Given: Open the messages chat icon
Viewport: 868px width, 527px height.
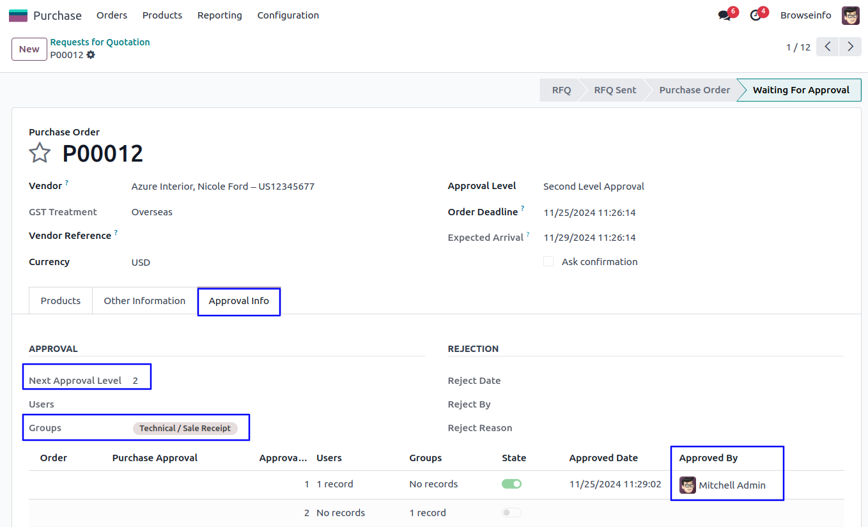Looking at the screenshot, I should pos(724,15).
